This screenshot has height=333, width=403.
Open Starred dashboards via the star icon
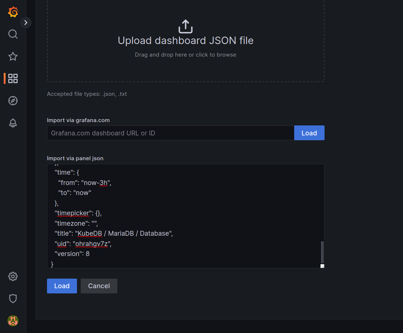[x=13, y=56]
